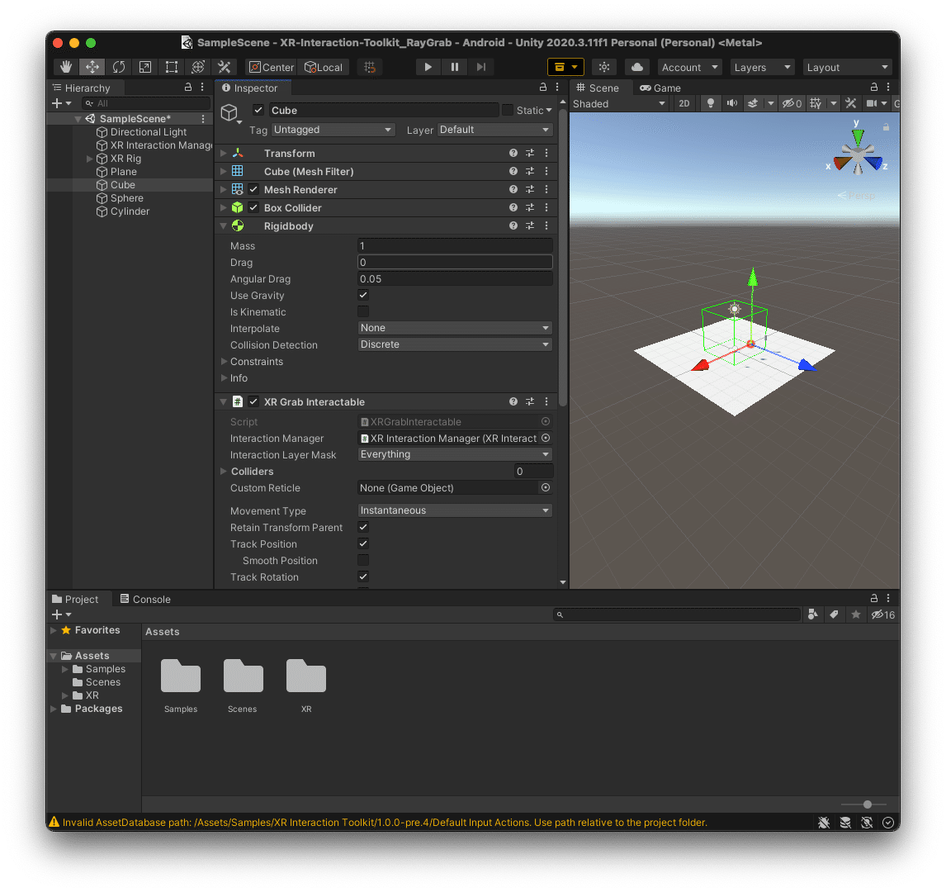Open the Layers menu
Screen dimensions: 946x892
pyautogui.click(x=762, y=67)
